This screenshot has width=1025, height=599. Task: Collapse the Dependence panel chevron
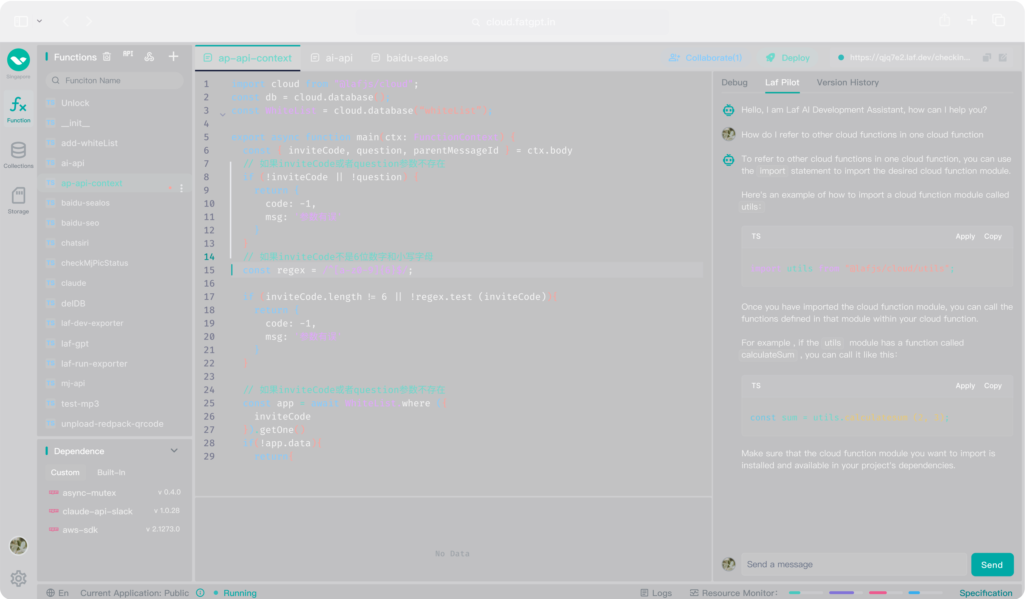click(x=174, y=451)
